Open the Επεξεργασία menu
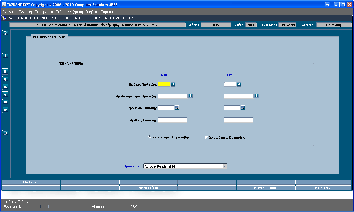This screenshot has height=212, width=354. pyautogui.click(x=44, y=12)
